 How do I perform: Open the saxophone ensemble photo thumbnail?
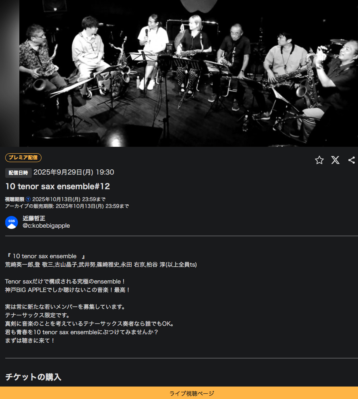[x=188, y=73]
